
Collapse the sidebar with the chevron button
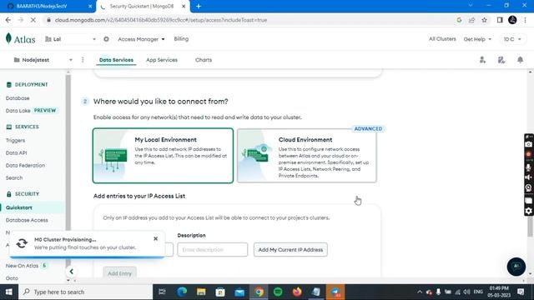[71, 272]
